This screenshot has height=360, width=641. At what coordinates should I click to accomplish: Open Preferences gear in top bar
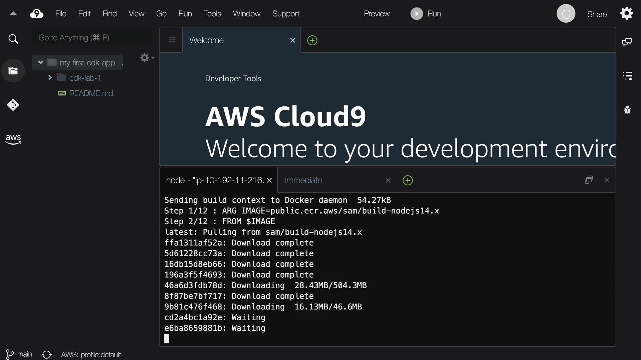(x=626, y=14)
